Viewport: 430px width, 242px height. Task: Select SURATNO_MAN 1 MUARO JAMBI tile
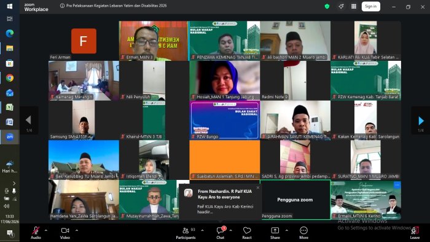click(366, 160)
